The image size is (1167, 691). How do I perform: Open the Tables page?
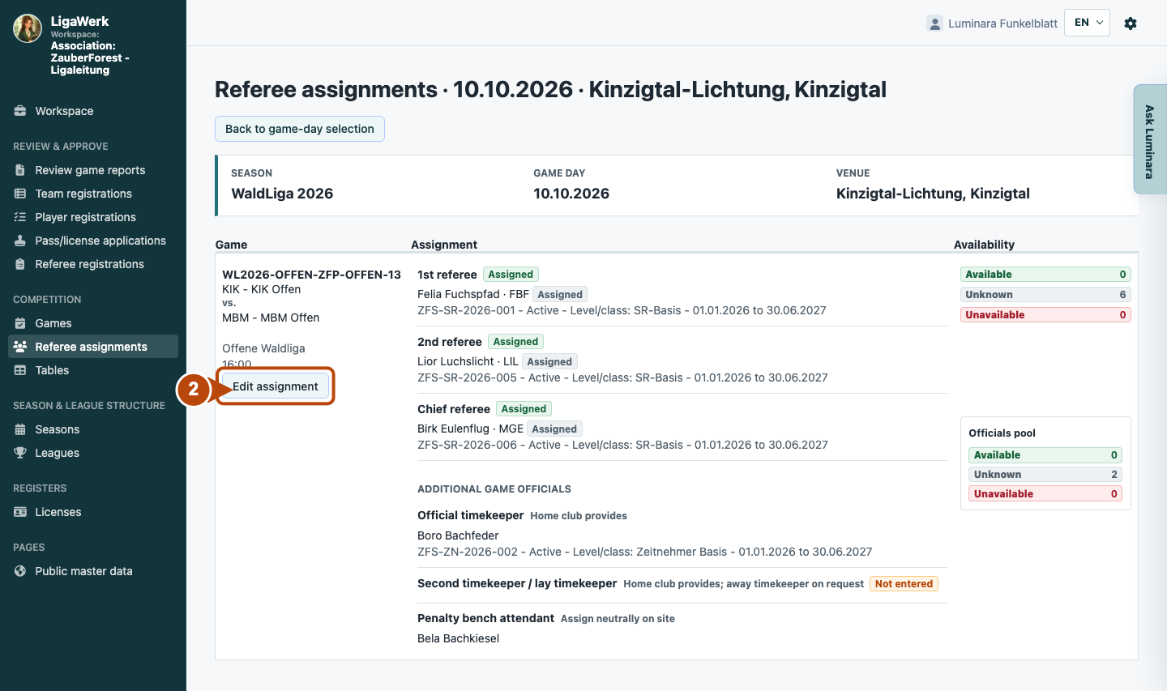(x=93, y=370)
